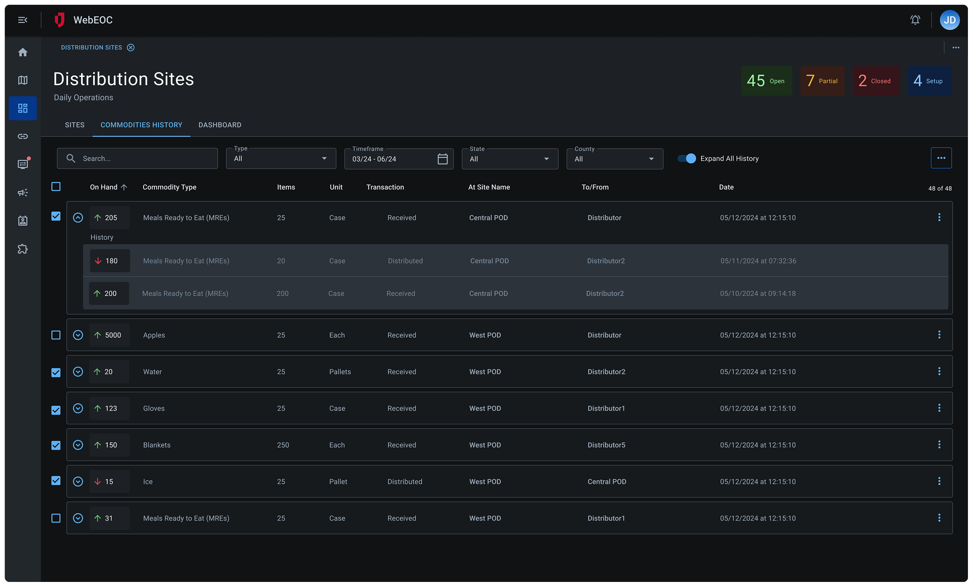Viewport: 973px width, 587px height.
Task: Switch to the Dashboard tab
Action: [x=220, y=125]
